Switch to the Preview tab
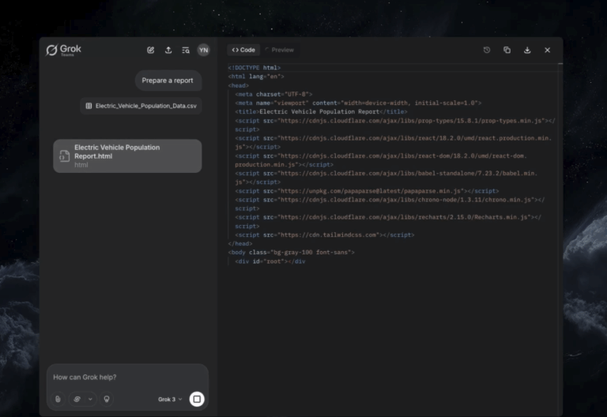The image size is (607, 417). pyautogui.click(x=280, y=50)
